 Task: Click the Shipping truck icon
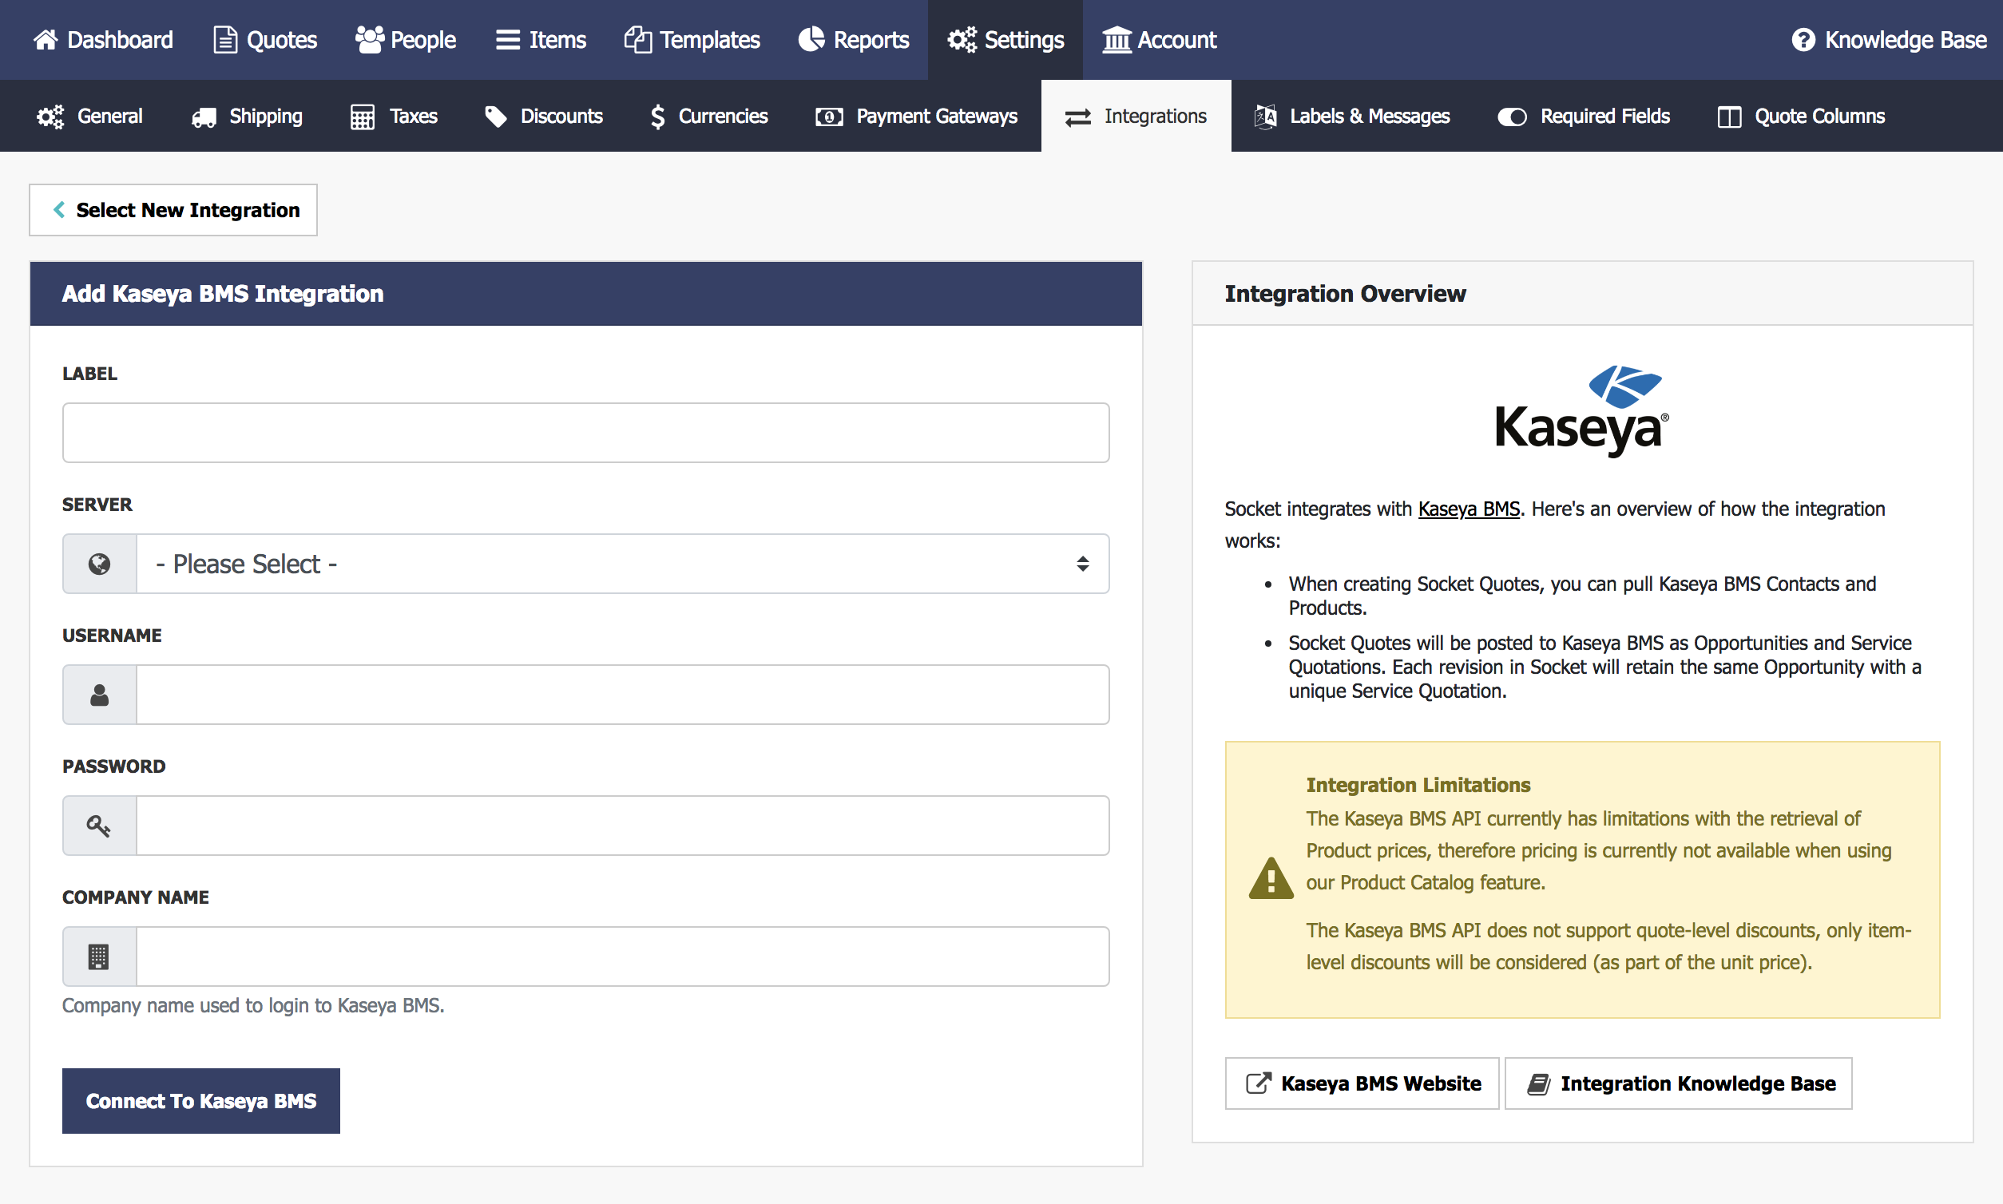(x=204, y=117)
